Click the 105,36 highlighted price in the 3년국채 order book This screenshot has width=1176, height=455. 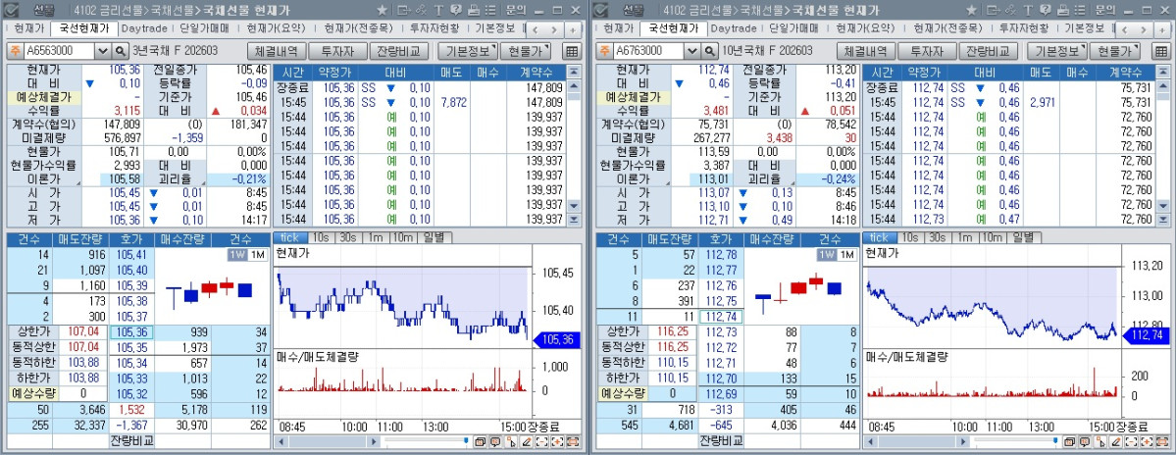(x=132, y=332)
